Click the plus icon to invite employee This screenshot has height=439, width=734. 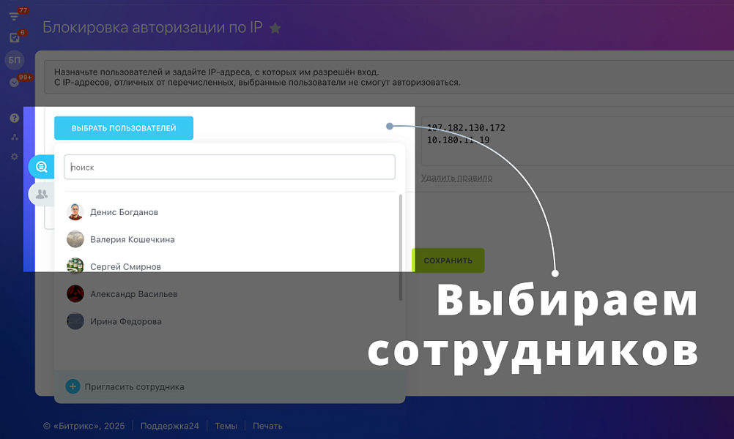tap(73, 386)
